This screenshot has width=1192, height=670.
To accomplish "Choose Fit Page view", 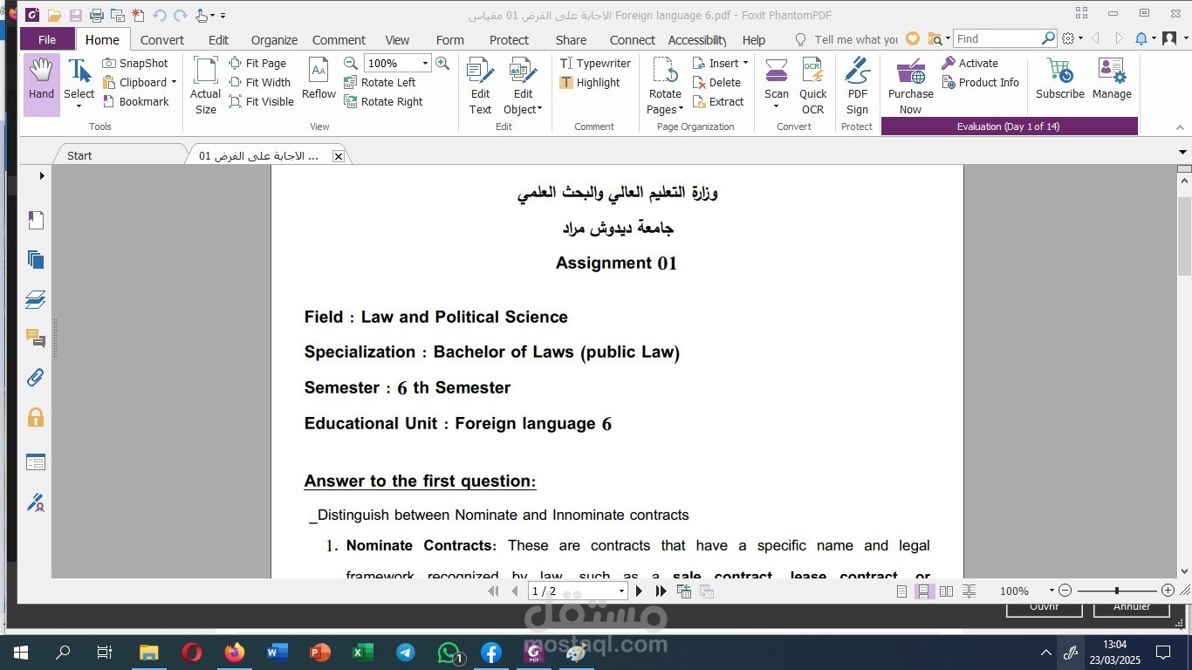I will (257, 63).
